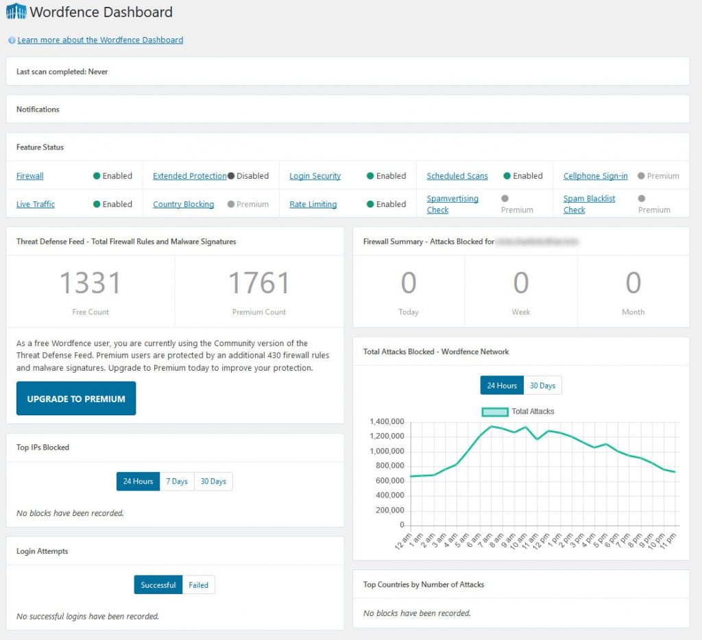Click the gray Premium dot for Cellphone Sign-in
Image resolution: width=702 pixels, height=640 pixels.
(641, 176)
